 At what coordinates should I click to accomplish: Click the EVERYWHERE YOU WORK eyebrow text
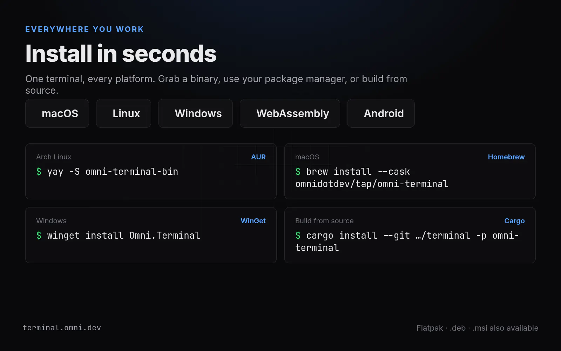(x=85, y=29)
